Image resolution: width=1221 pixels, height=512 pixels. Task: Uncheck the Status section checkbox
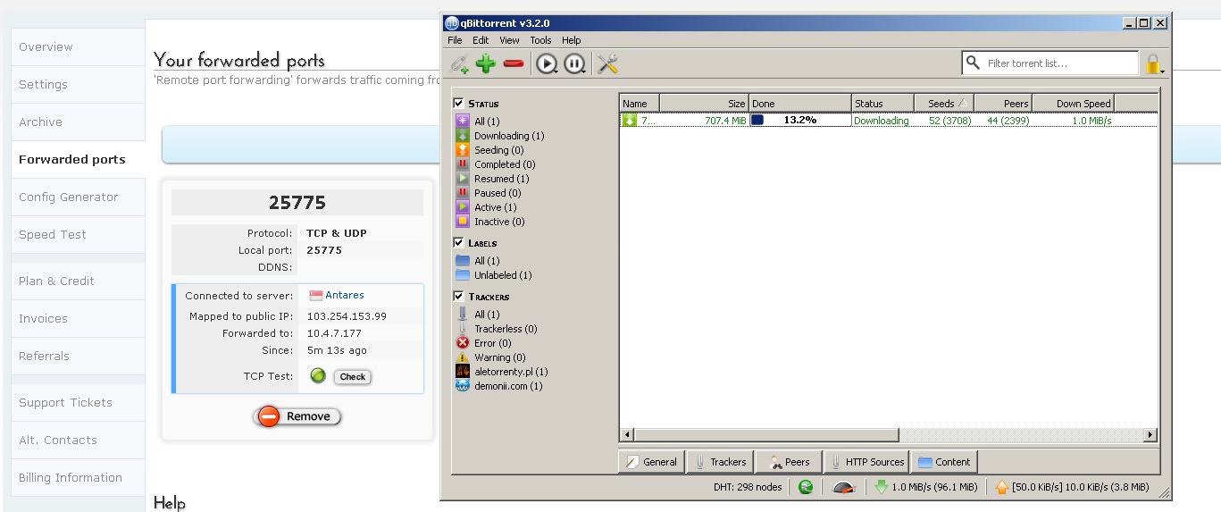458,104
